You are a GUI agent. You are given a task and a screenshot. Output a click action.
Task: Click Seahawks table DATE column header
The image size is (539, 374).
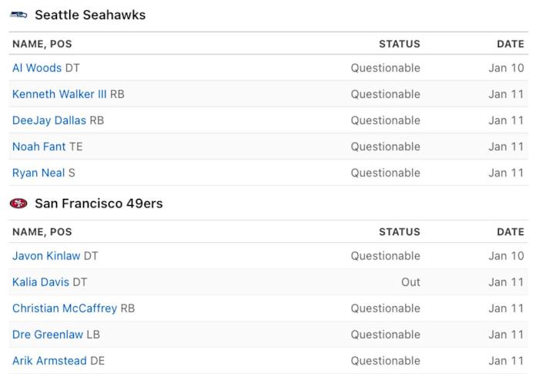511,44
